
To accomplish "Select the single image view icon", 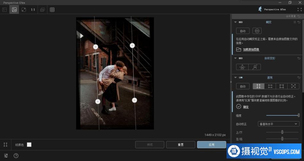I will [14, 10].
